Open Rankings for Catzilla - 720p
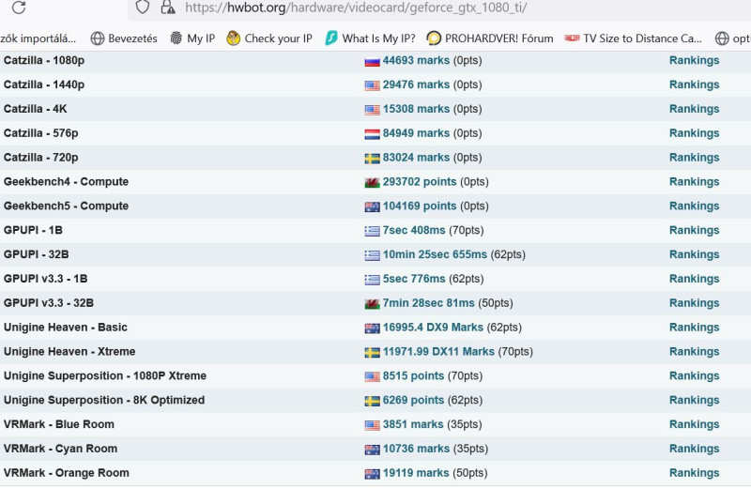Image resolution: width=751 pixels, height=504 pixels. (x=694, y=158)
